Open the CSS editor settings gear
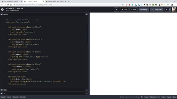 tap(2, 90)
